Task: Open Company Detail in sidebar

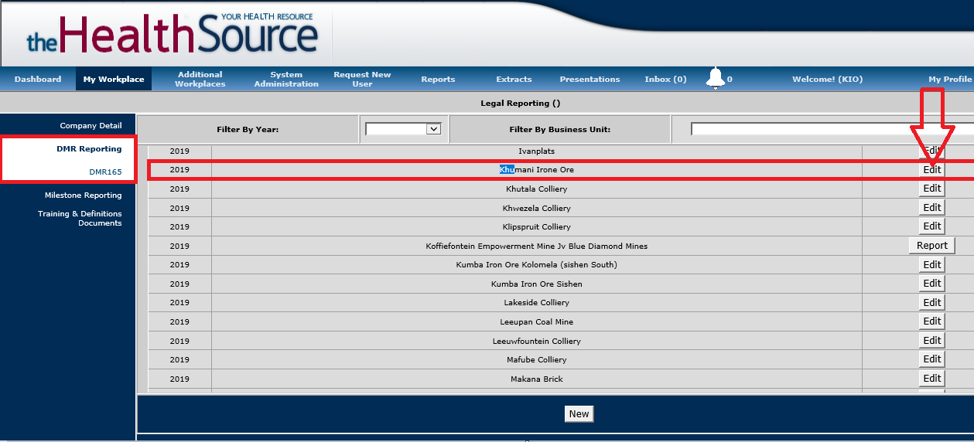Action: point(91,125)
